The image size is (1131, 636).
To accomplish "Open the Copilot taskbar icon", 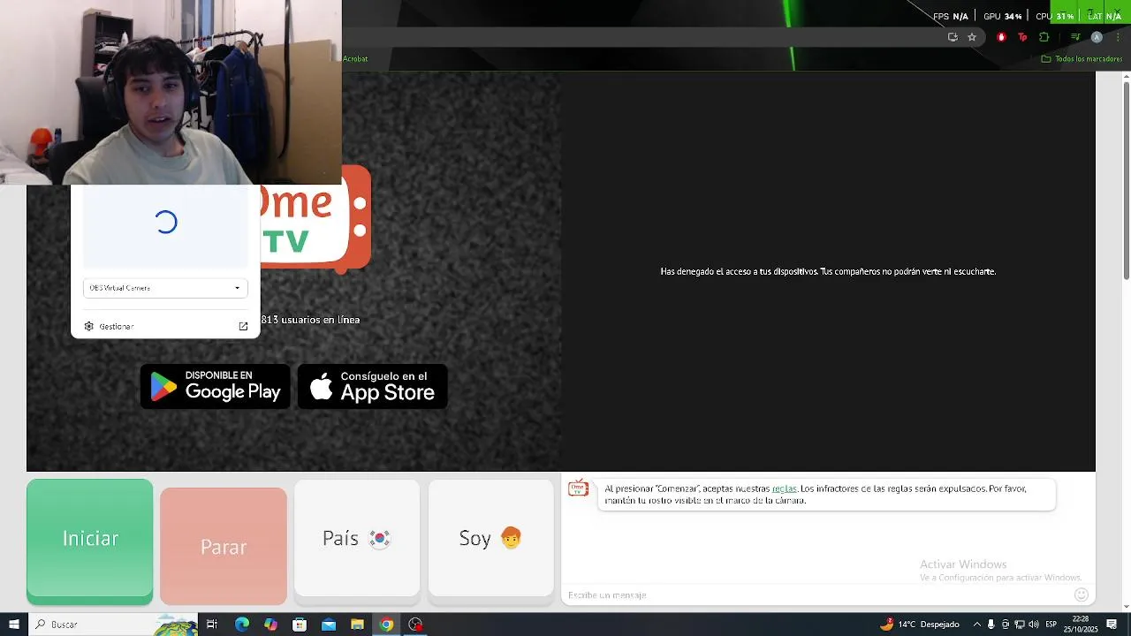I will click(x=270, y=625).
